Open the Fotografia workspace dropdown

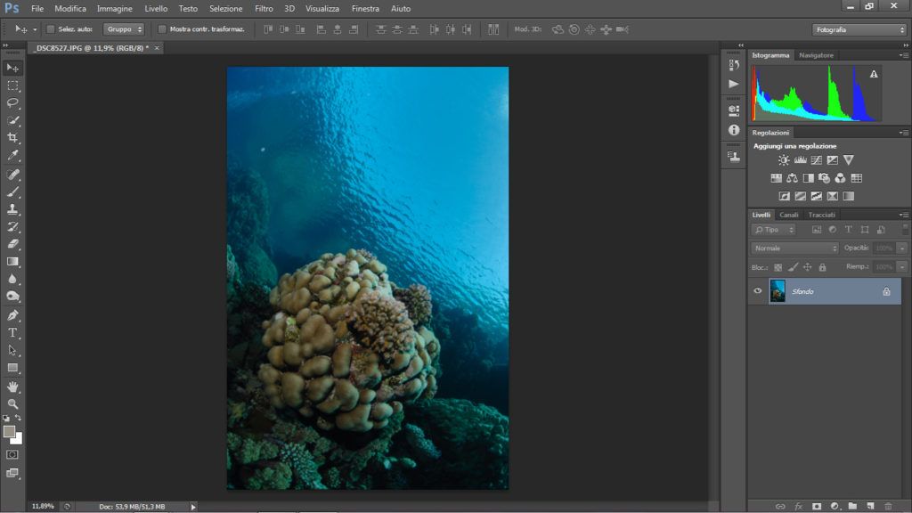point(859,29)
